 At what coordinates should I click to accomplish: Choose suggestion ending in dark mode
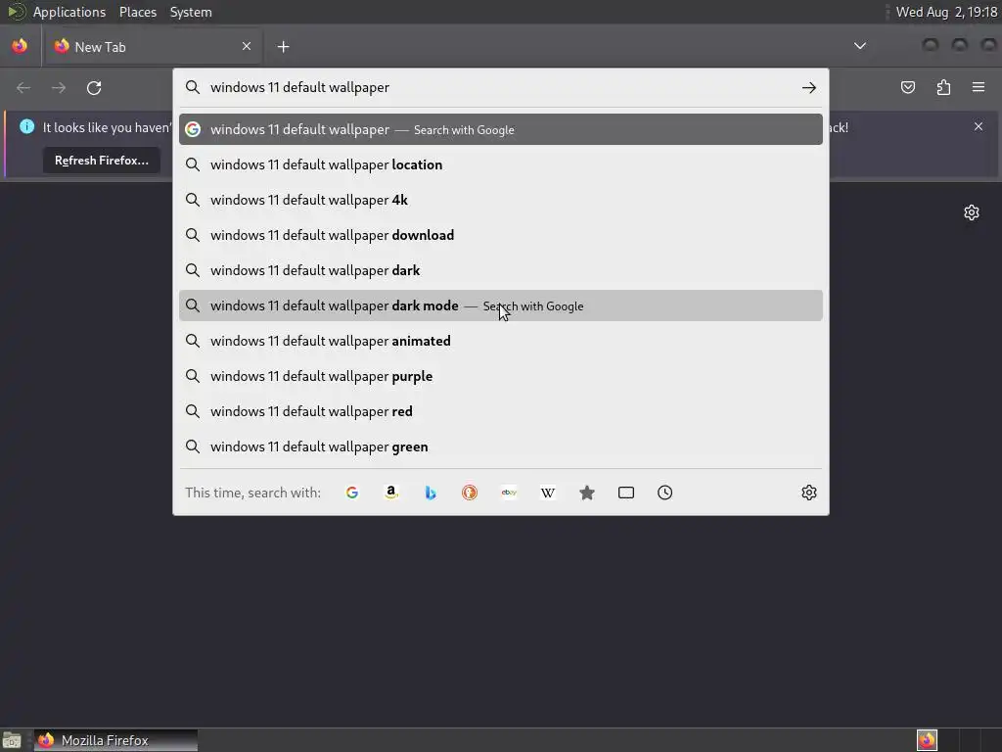point(501,305)
